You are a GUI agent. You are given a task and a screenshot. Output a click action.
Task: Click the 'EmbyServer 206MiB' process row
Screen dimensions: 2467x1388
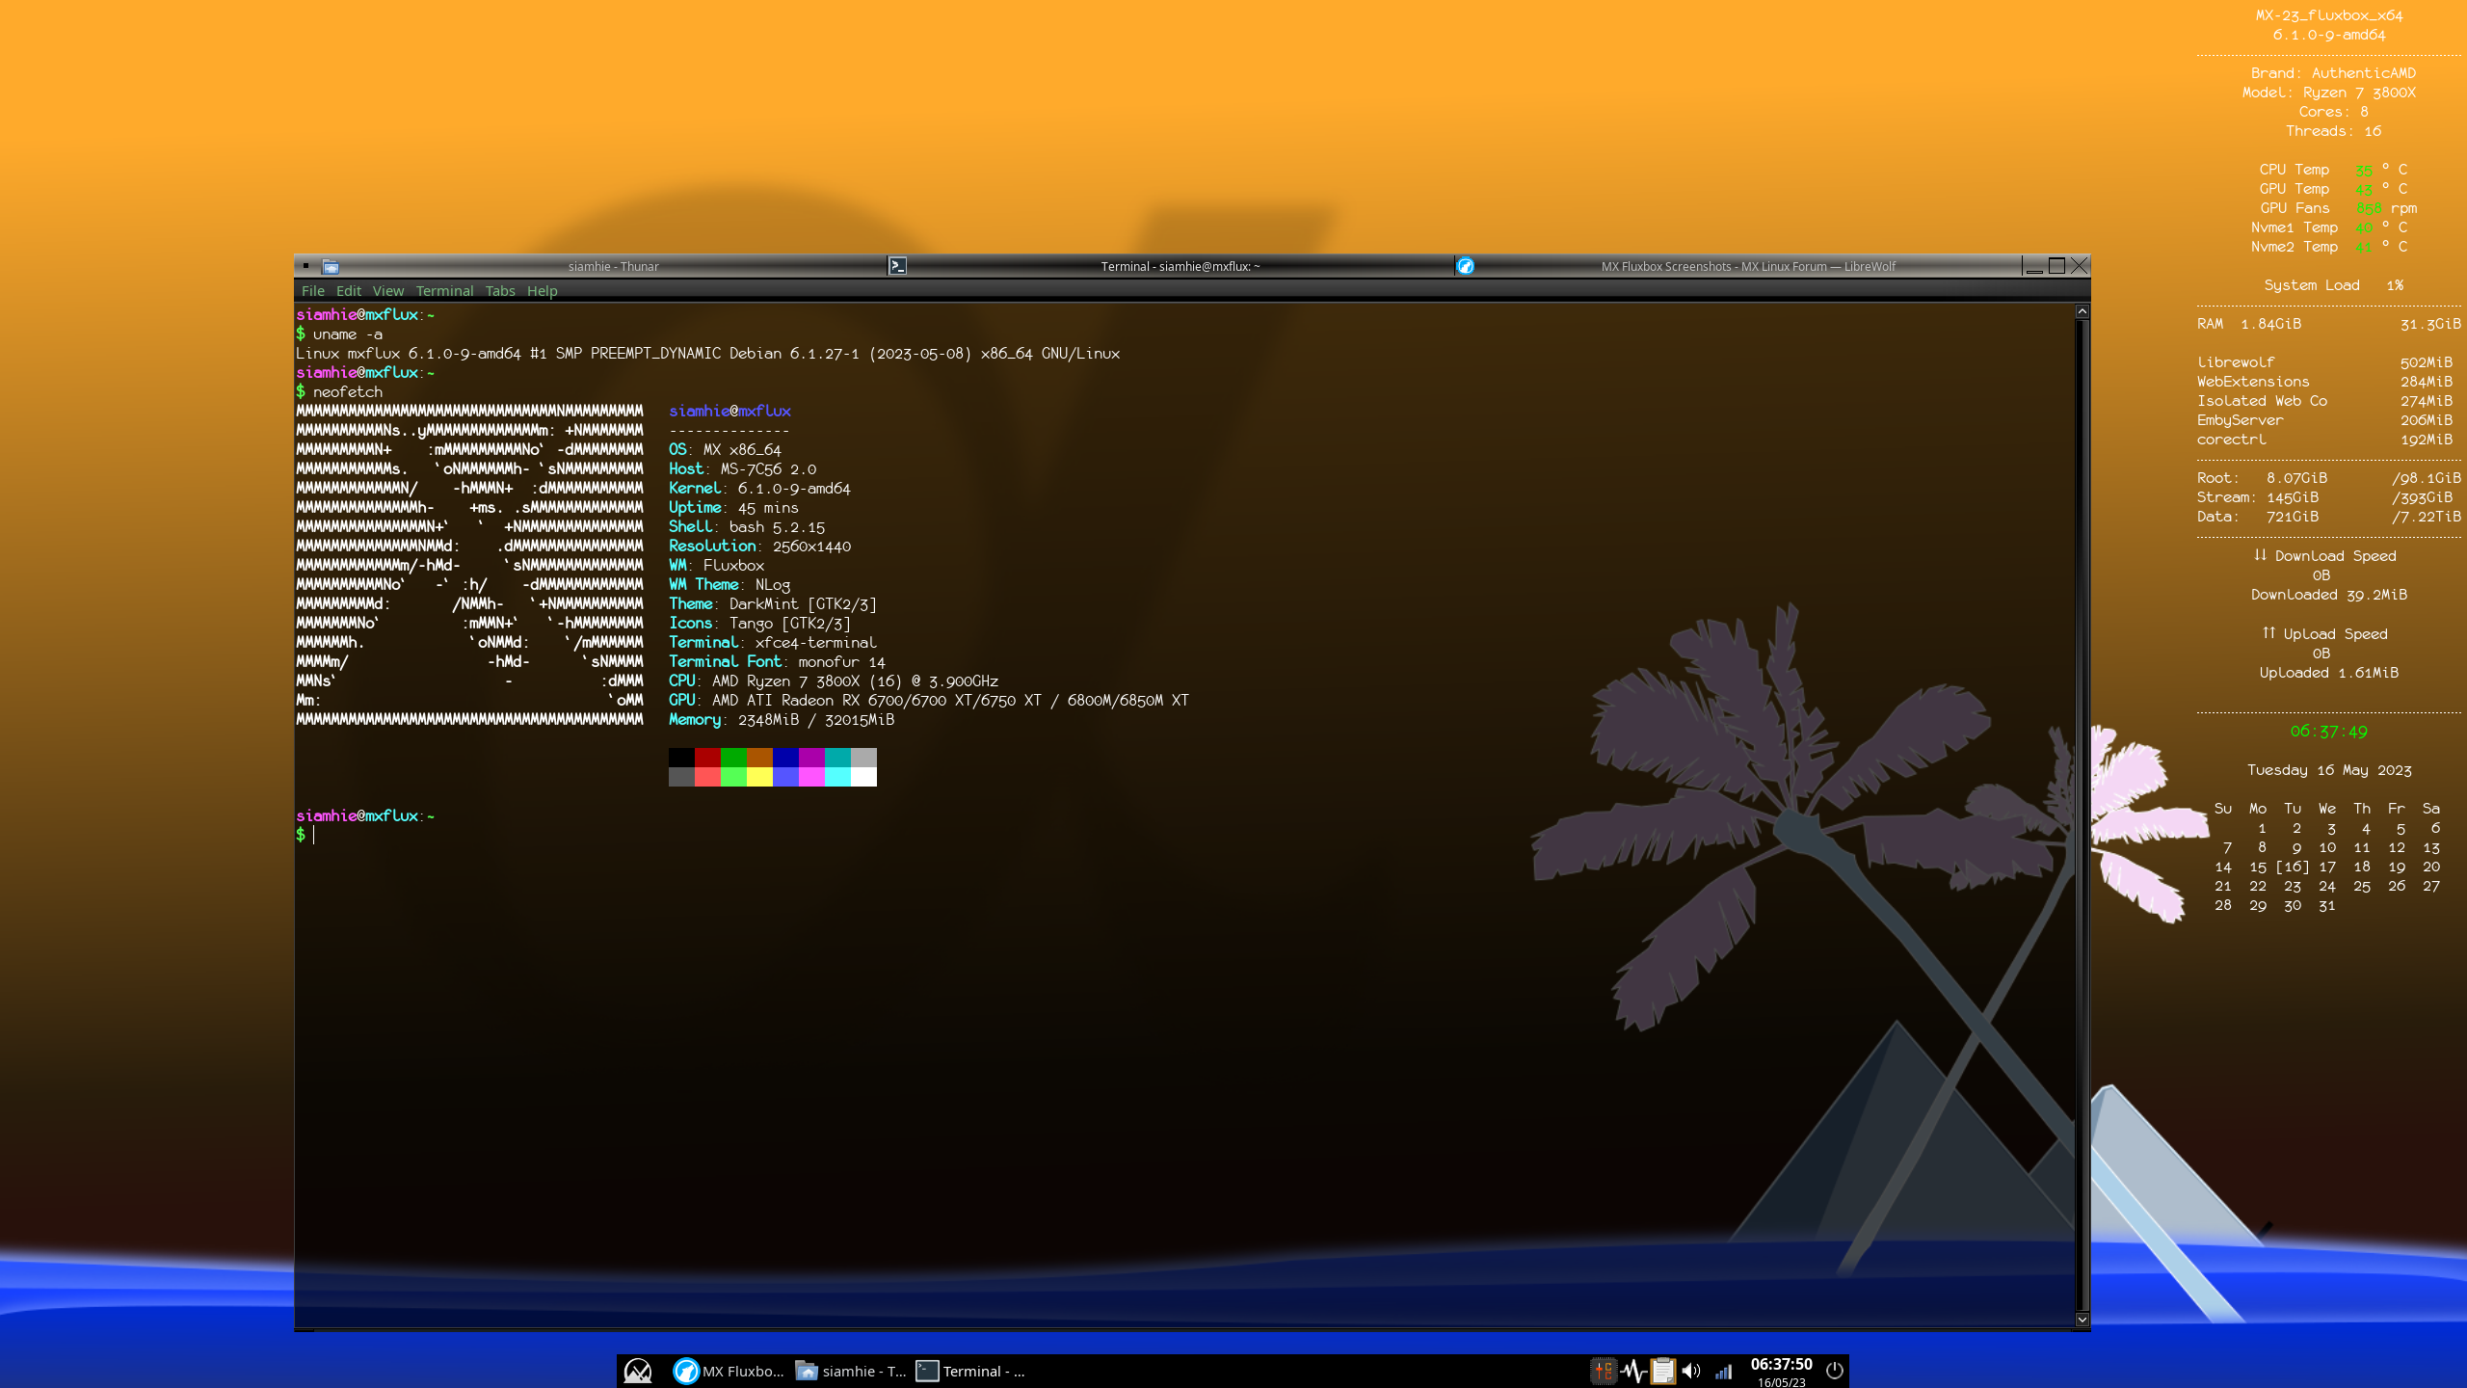tap(2324, 420)
